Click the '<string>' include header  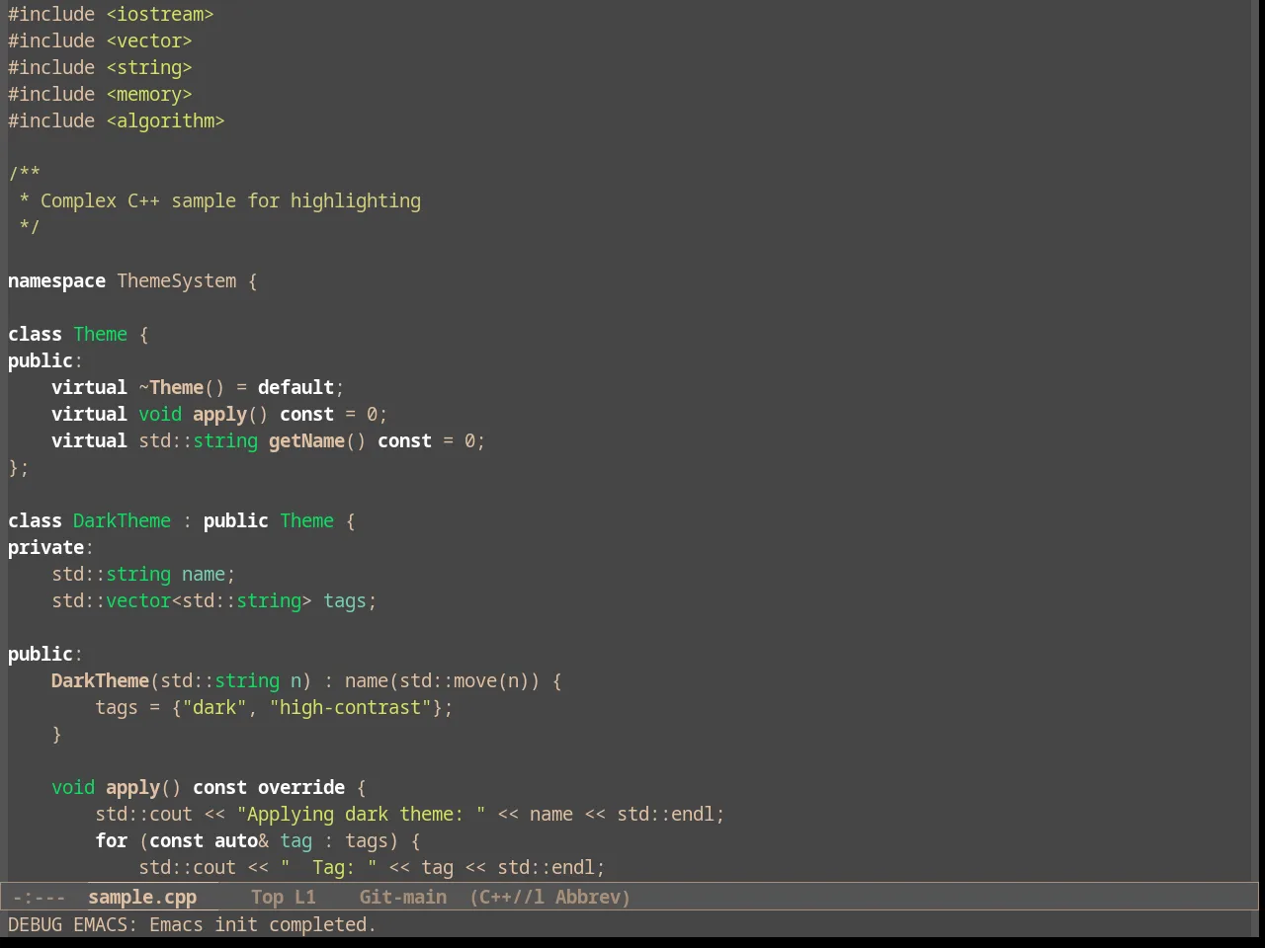(149, 67)
